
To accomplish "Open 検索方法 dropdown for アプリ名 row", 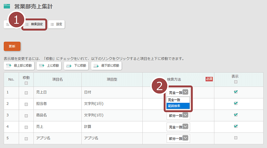I will (x=178, y=138).
